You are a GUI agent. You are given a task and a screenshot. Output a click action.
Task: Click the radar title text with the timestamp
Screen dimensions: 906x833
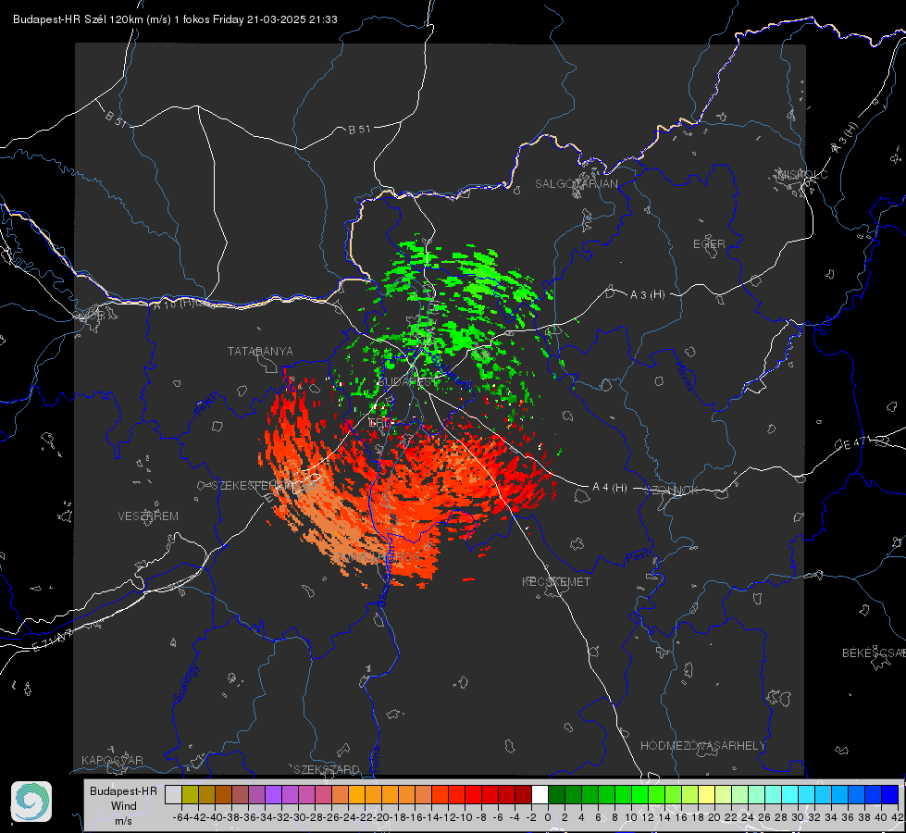[x=175, y=19]
